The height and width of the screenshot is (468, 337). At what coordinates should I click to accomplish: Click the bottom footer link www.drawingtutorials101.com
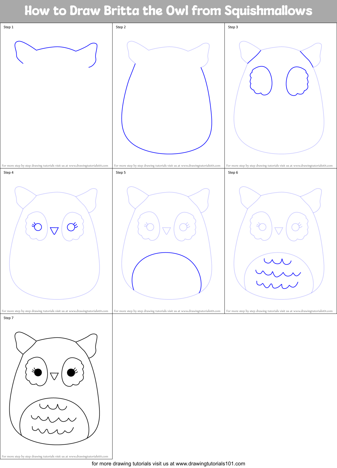pyautogui.click(x=210, y=464)
